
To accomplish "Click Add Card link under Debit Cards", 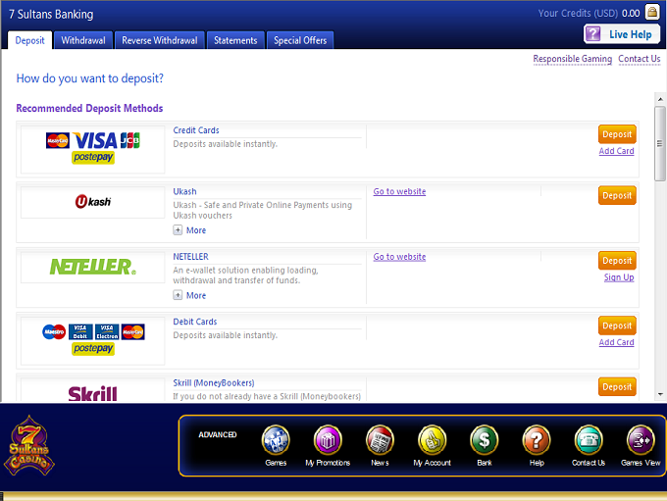I will pyautogui.click(x=616, y=342).
